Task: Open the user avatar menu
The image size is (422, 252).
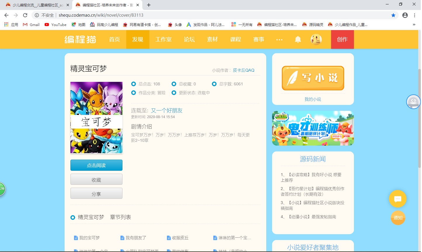Action: click(316, 39)
